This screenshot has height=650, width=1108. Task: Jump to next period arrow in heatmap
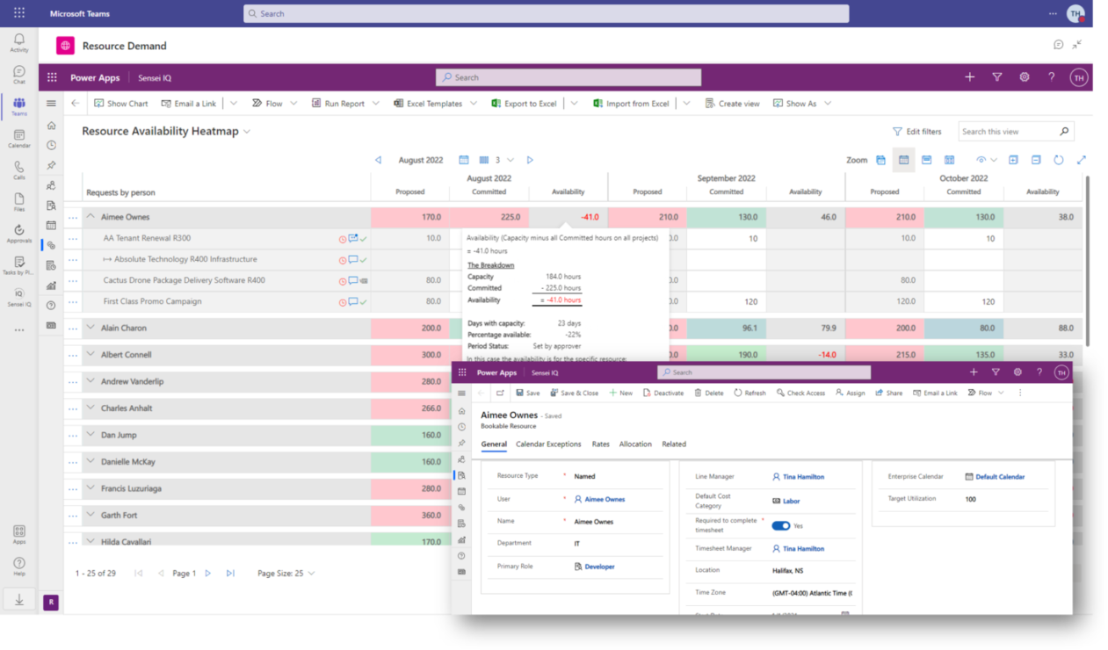[530, 160]
